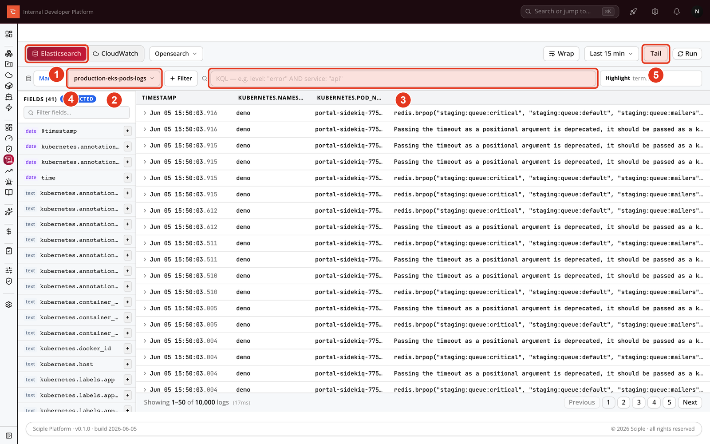Open the lightning bolt sidebar icon

(x=8, y=107)
